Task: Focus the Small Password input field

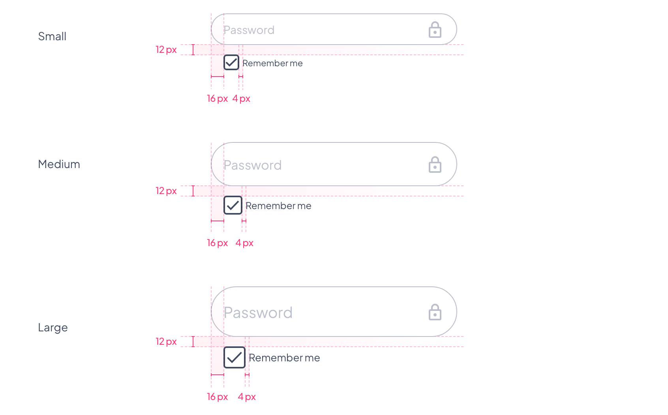Action: pos(334,29)
